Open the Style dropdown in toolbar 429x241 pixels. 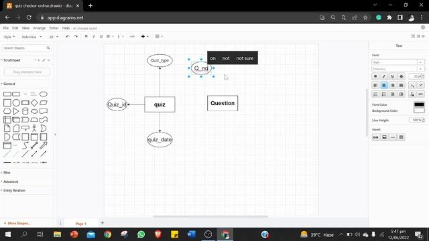click(x=9, y=37)
